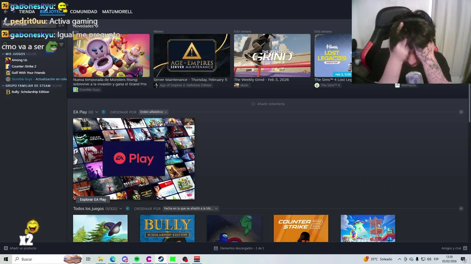Open the volume control in system tray
The image size is (471, 264).
[x=429, y=259]
